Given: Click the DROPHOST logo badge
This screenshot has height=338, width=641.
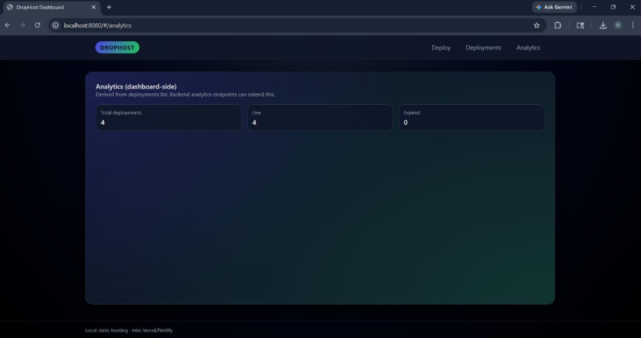Looking at the screenshot, I should tap(118, 48).
